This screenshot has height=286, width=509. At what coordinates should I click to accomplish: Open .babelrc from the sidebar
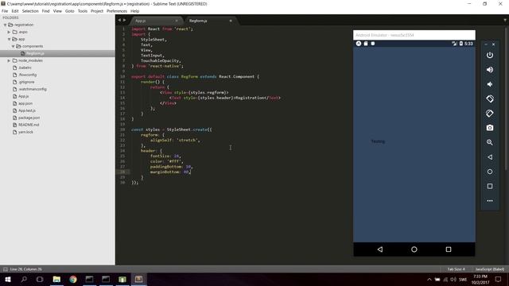tap(25, 68)
